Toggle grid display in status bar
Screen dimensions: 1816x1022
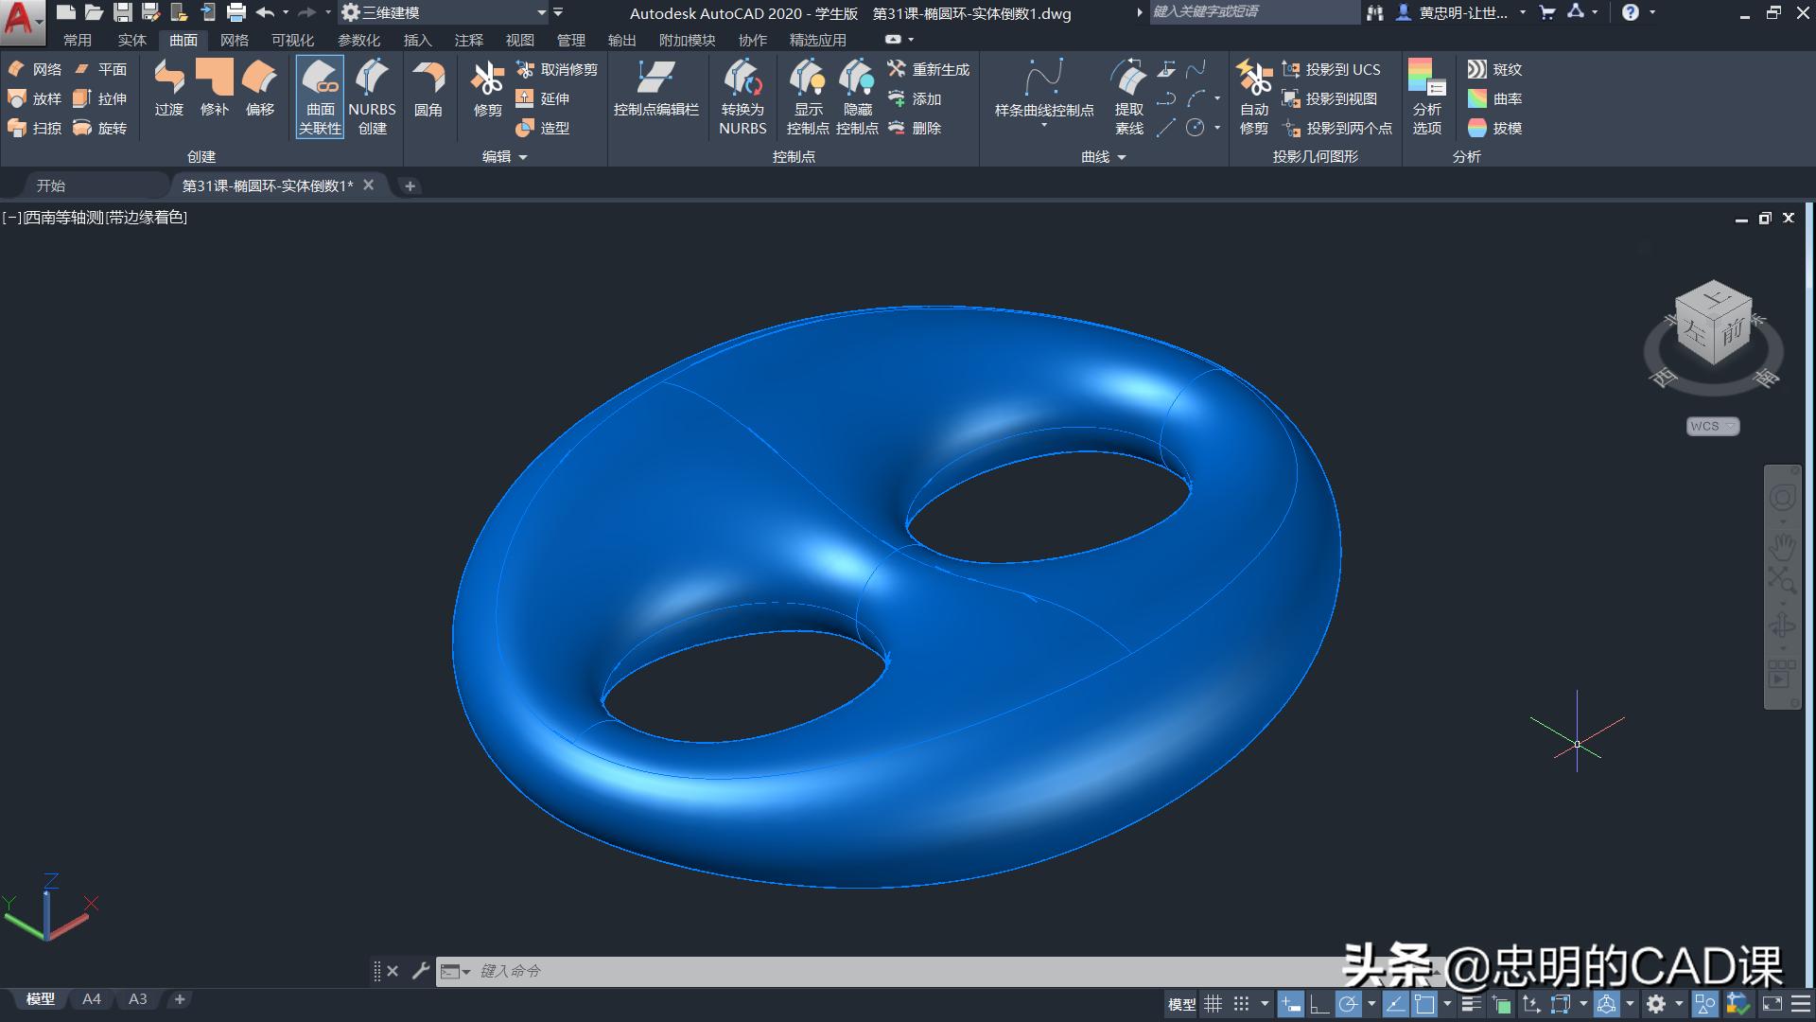tap(1213, 1004)
